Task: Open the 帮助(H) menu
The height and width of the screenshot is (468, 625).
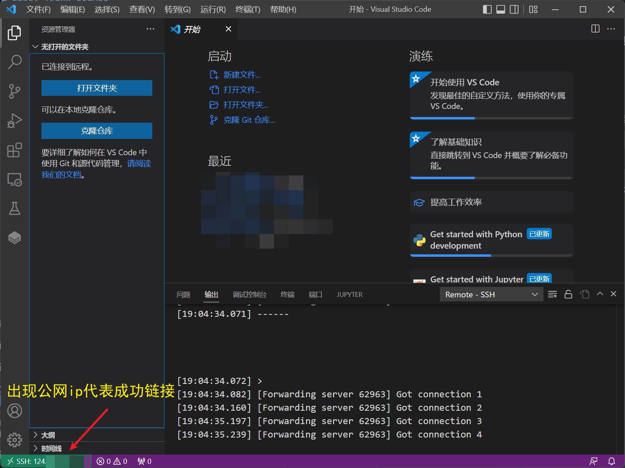Action: [283, 9]
